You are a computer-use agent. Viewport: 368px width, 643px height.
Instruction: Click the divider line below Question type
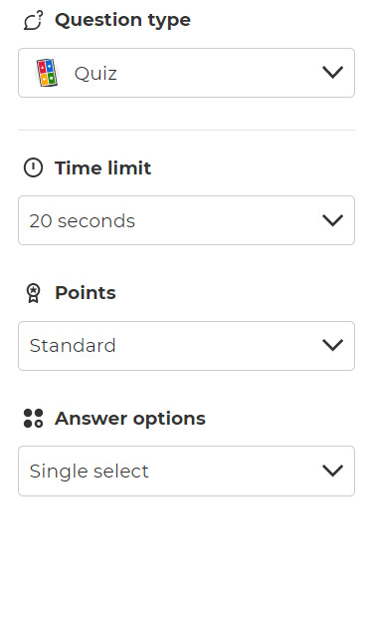[186, 130]
